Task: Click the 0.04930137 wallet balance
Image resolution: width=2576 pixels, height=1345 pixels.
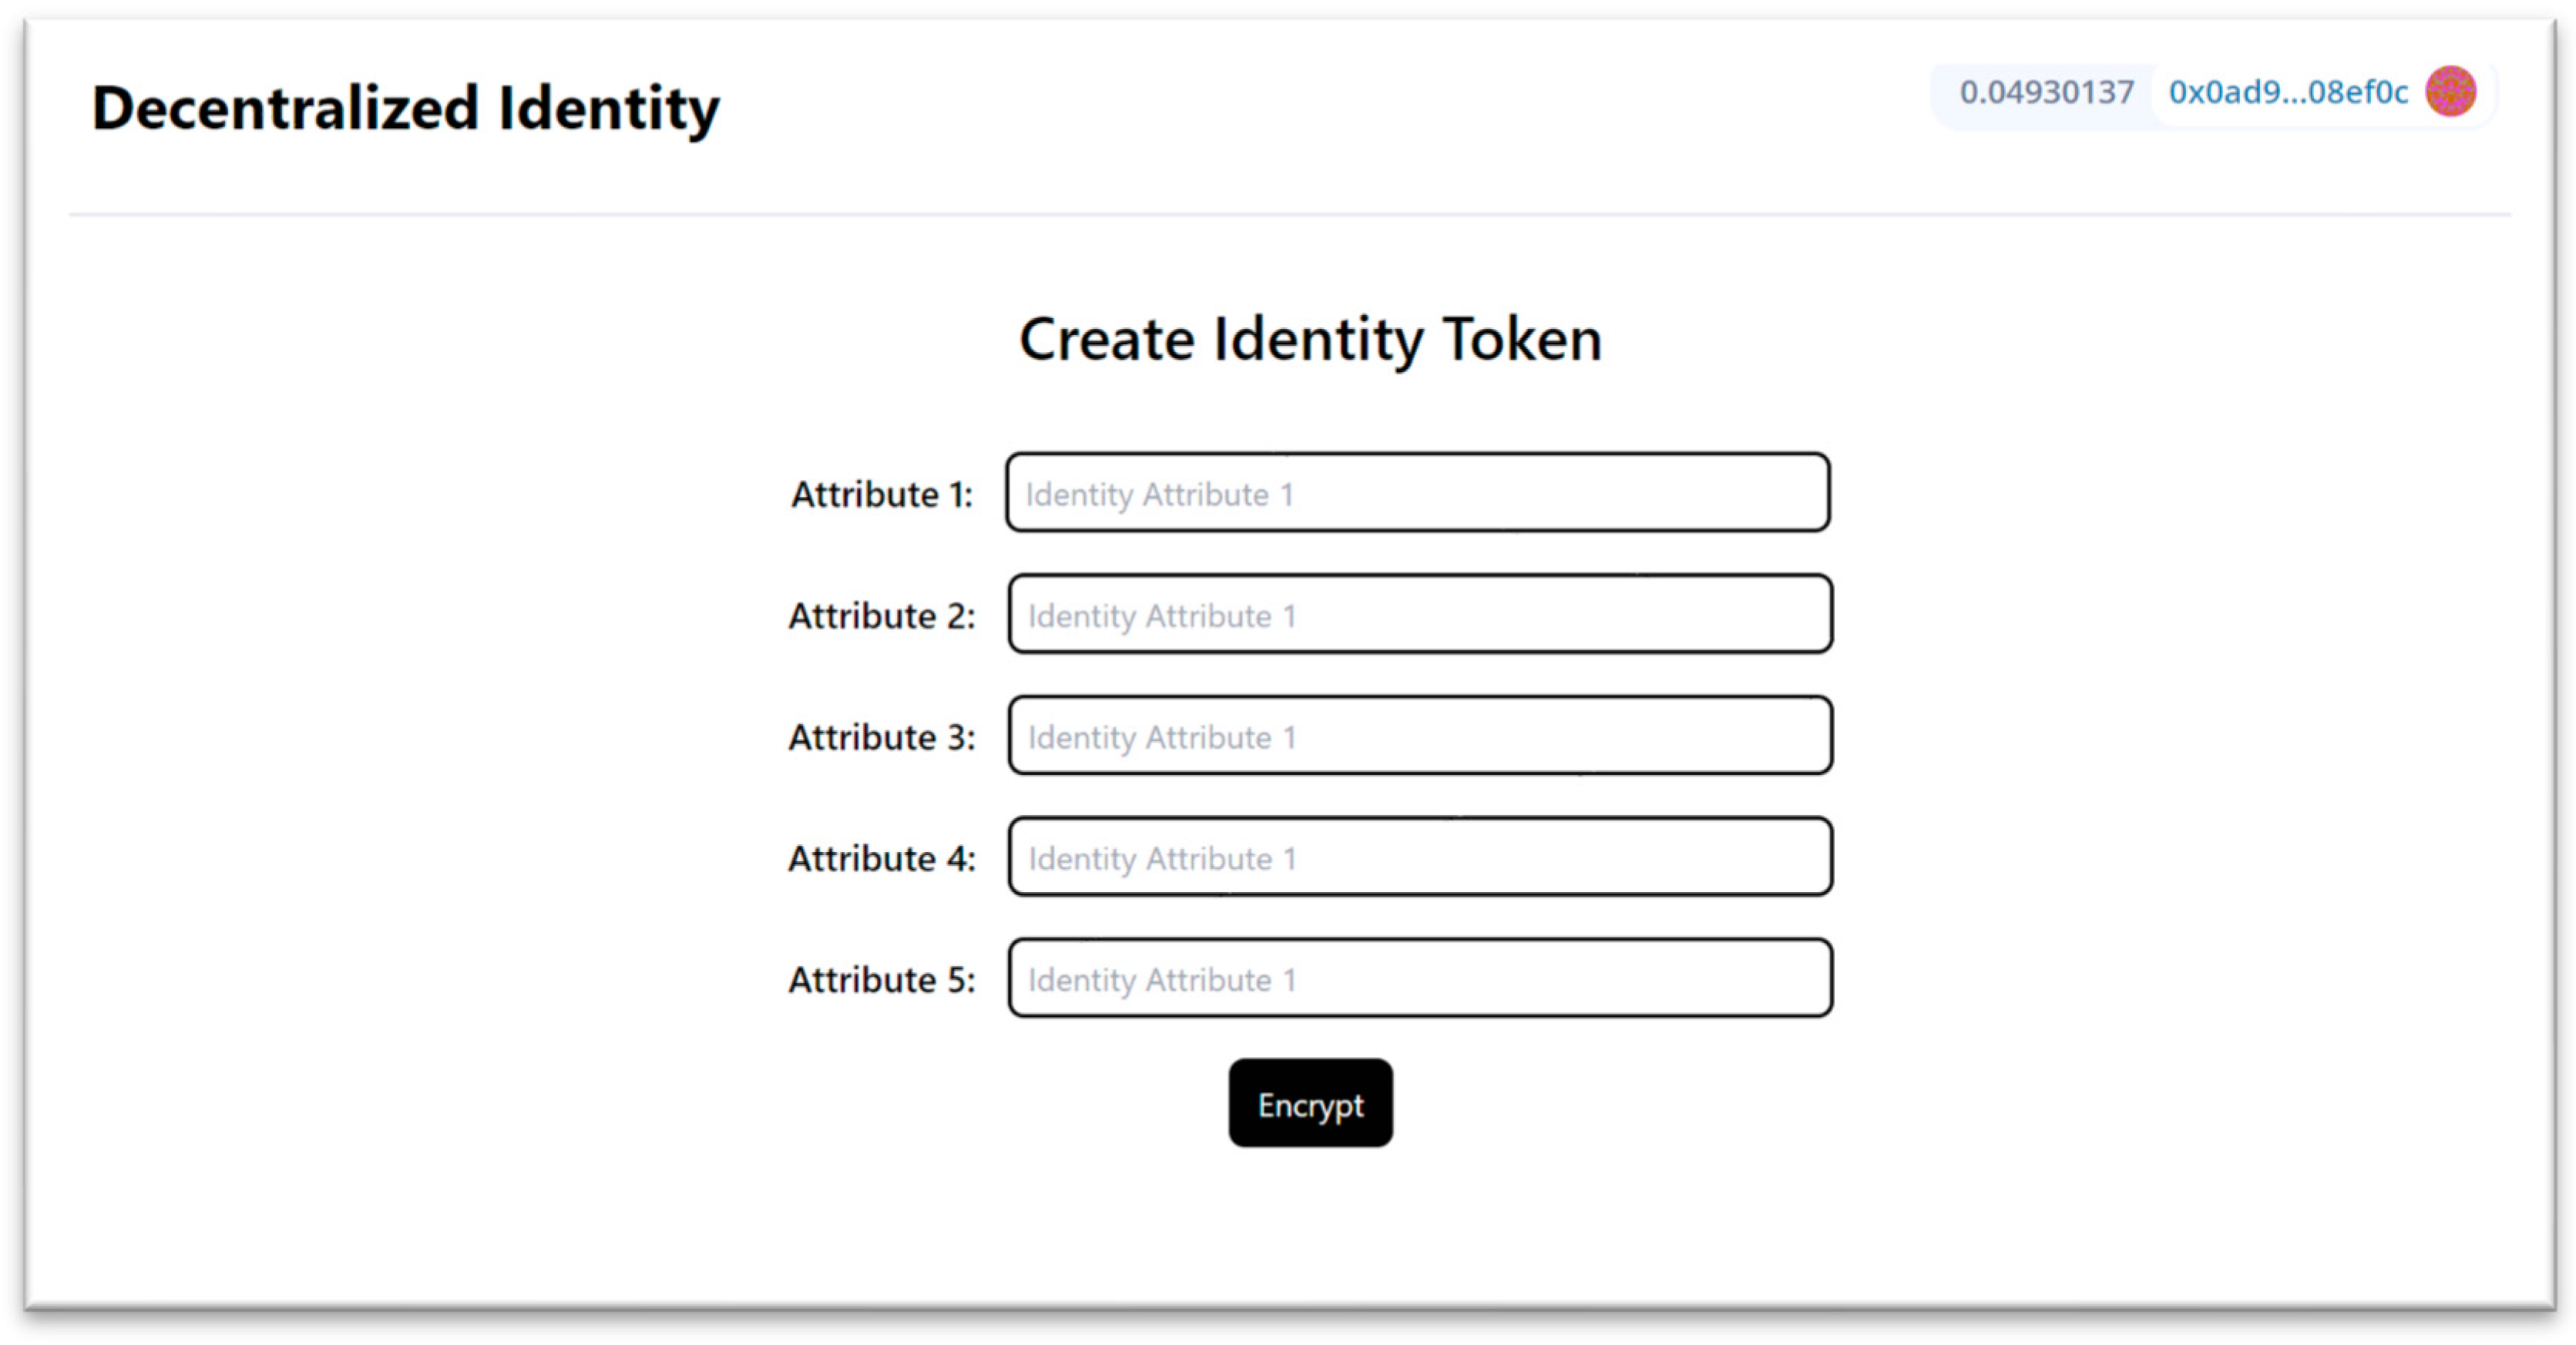Action: tap(2046, 93)
